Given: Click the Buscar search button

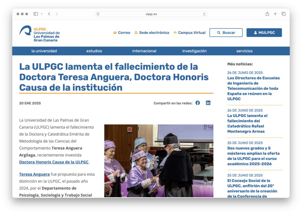Looking at the screenshot, I should (x=226, y=33).
